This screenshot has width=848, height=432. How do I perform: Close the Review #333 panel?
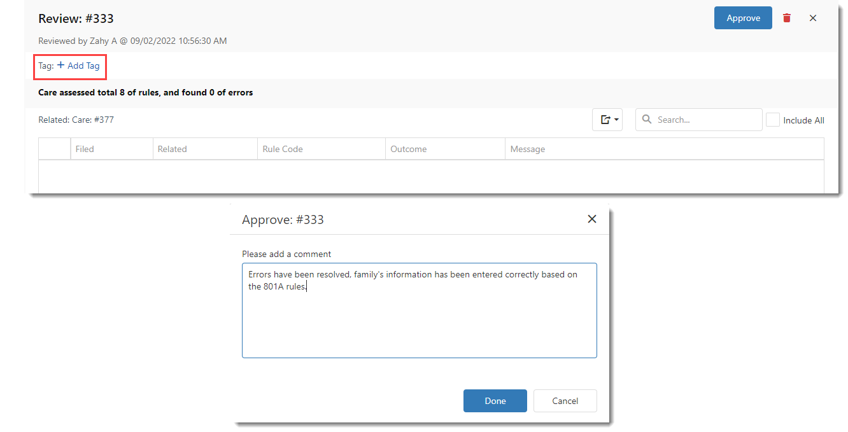pos(813,18)
